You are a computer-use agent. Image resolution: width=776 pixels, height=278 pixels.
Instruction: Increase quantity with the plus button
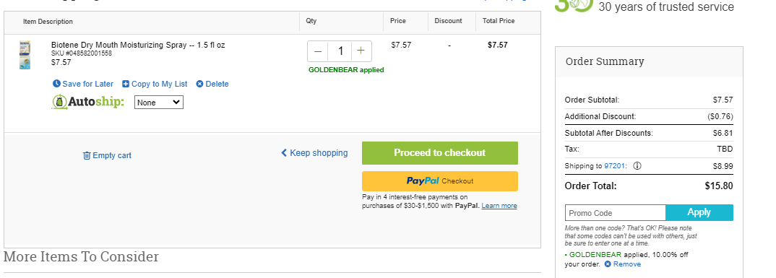click(361, 51)
